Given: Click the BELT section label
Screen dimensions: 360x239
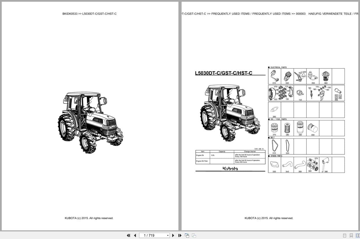Looking at the screenshot, I should coord(273,138).
